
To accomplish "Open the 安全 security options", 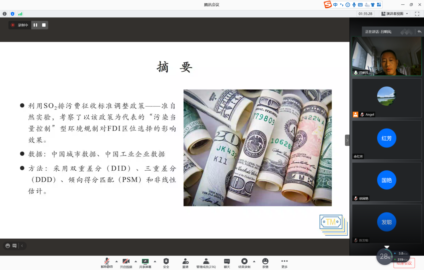I will [x=166, y=263].
